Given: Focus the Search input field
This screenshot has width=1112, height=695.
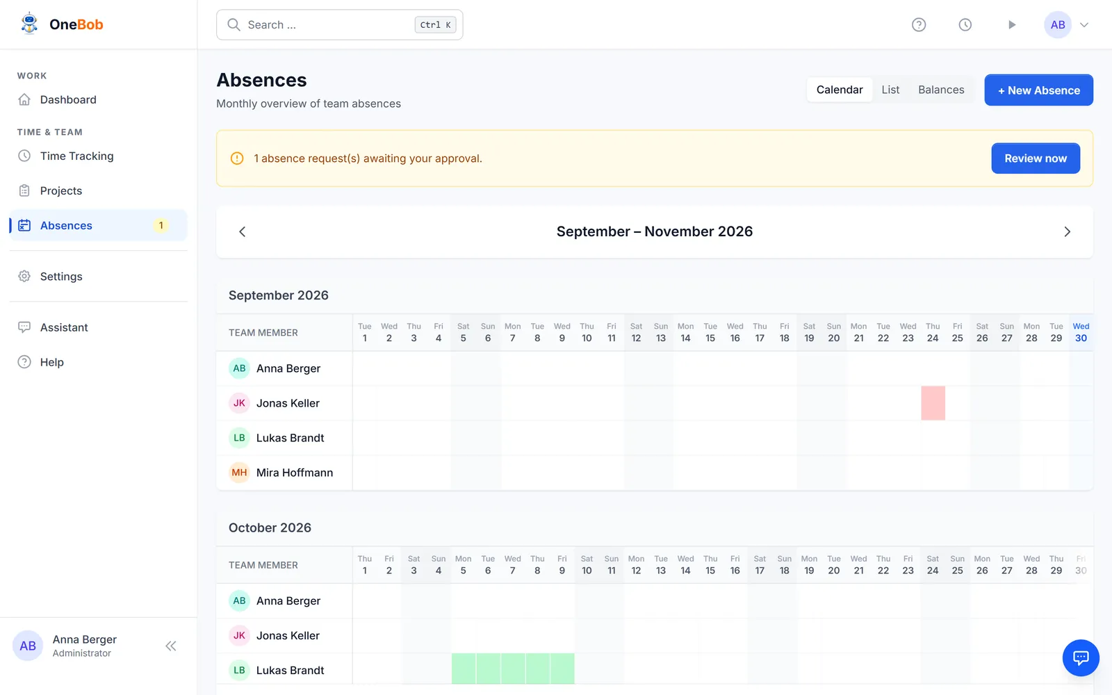Looking at the screenshot, I should [x=340, y=24].
